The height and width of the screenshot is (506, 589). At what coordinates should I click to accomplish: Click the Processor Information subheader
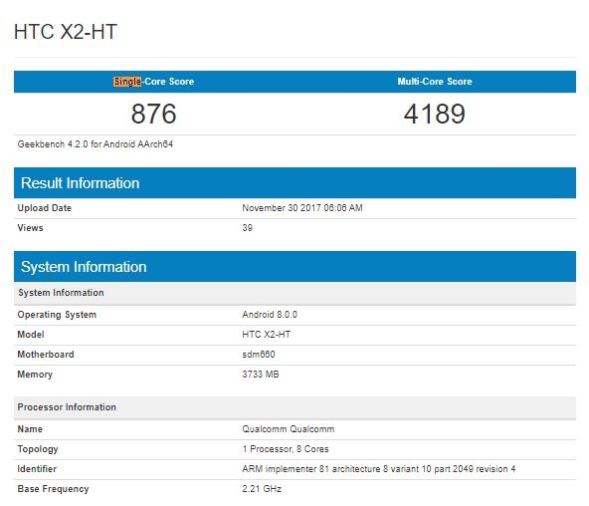(x=294, y=407)
